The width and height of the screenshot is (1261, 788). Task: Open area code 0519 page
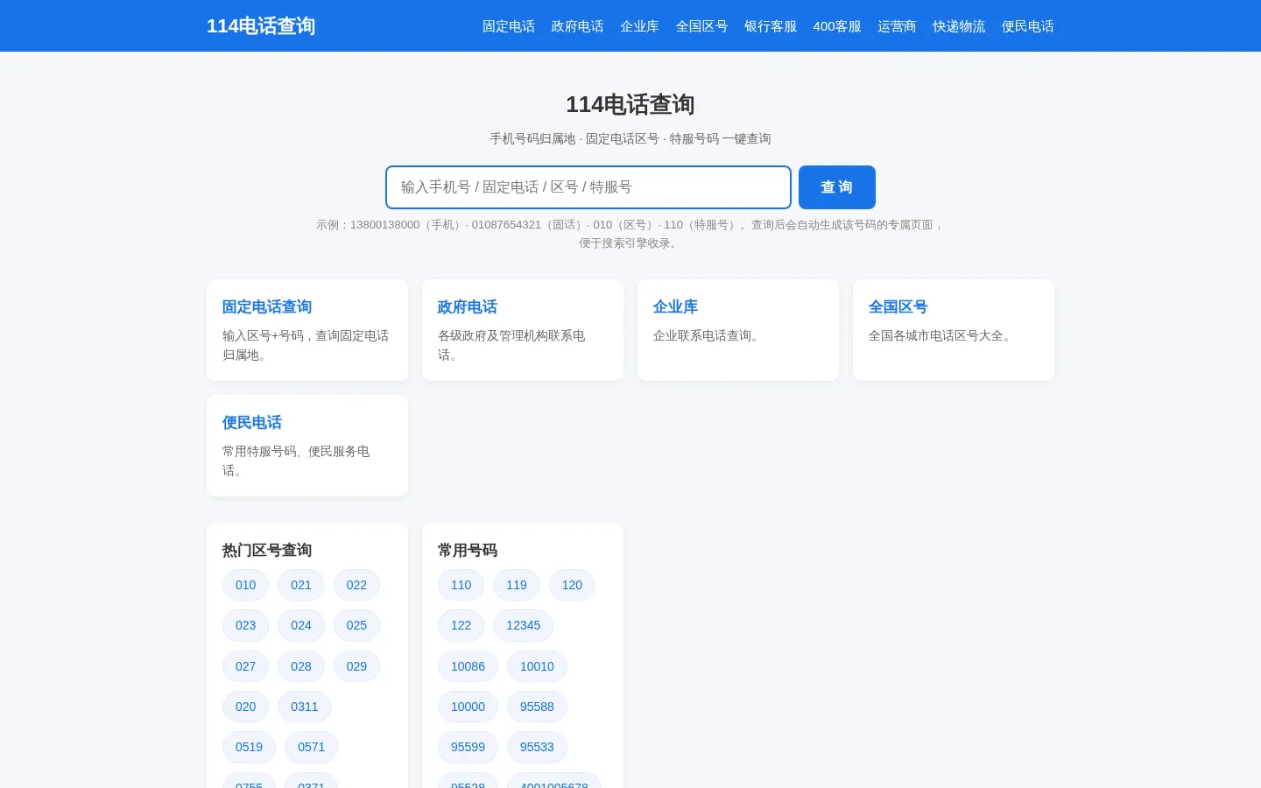(x=250, y=747)
